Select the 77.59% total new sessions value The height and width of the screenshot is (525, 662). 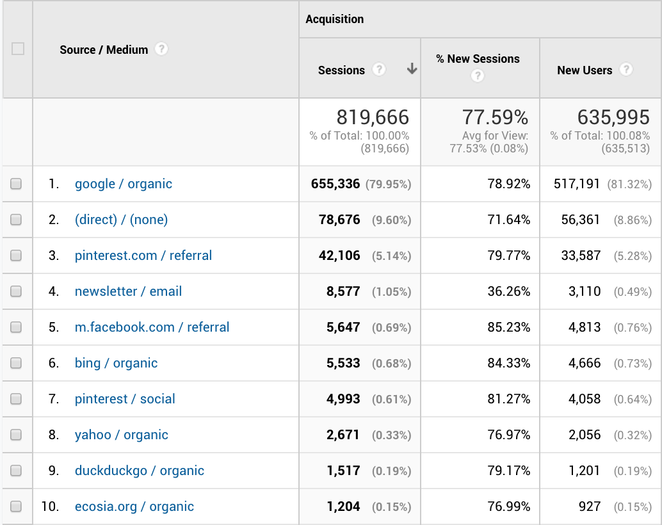pos(495,117)
